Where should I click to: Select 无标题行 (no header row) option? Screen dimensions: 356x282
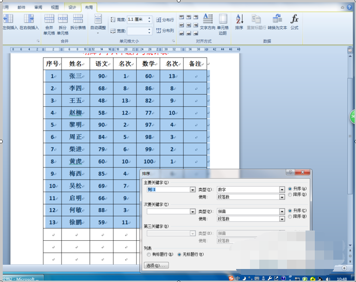click(x=179, y=255)
